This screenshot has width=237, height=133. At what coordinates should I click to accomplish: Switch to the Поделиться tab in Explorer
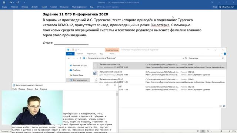pos(91,54)
